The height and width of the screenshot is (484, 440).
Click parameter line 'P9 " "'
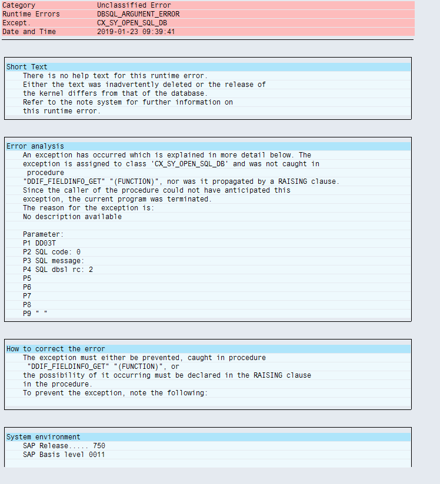[x=35, y=314]
